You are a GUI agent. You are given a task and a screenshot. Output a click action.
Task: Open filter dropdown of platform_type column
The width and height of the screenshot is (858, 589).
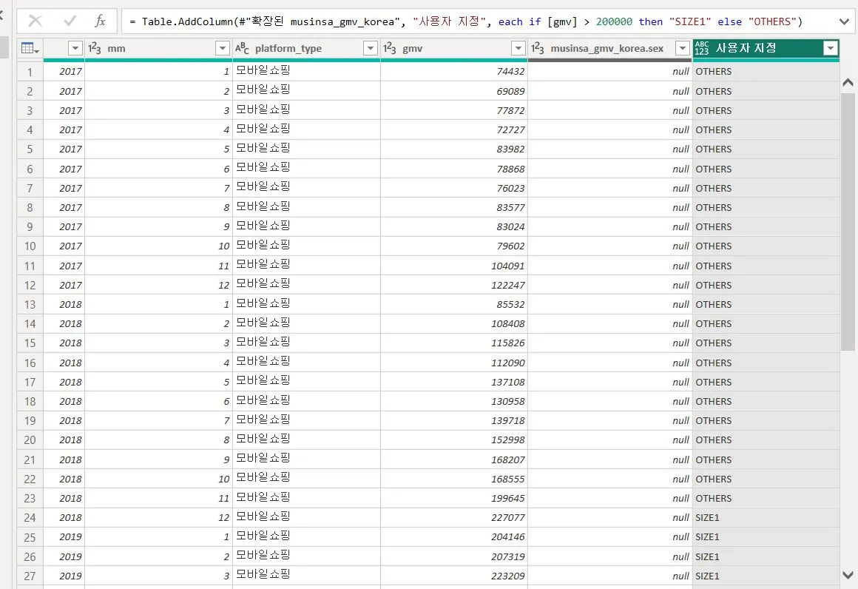click(x=371, y=49)
